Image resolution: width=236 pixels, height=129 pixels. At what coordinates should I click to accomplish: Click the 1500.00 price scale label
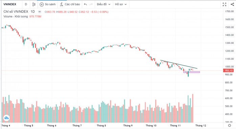pyautogui.click(x=230, y=27)
